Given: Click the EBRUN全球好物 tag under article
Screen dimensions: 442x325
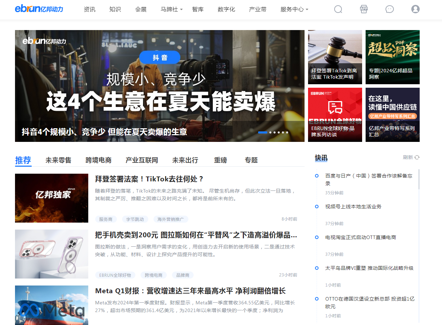Looking at the screenshot, I should [115, 275].
